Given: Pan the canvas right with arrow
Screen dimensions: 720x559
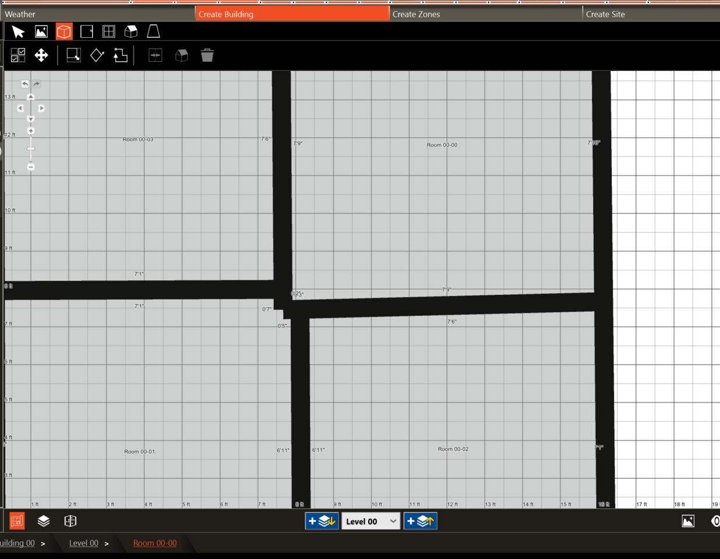Looking at the screenshot, I should click(41, 108).
